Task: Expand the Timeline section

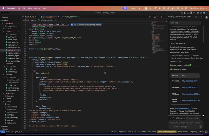Action: (x=5, y=129)
